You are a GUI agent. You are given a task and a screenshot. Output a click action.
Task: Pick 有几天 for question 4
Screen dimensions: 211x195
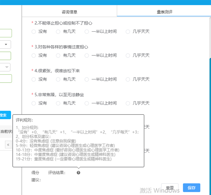[x=58, y=79]
